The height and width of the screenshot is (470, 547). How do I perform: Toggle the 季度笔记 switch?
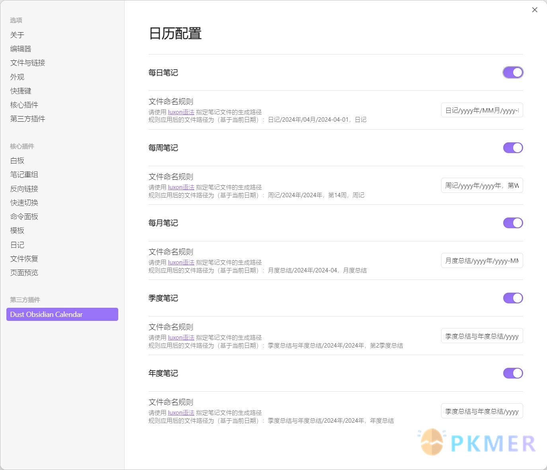click(x=513, y=298)
